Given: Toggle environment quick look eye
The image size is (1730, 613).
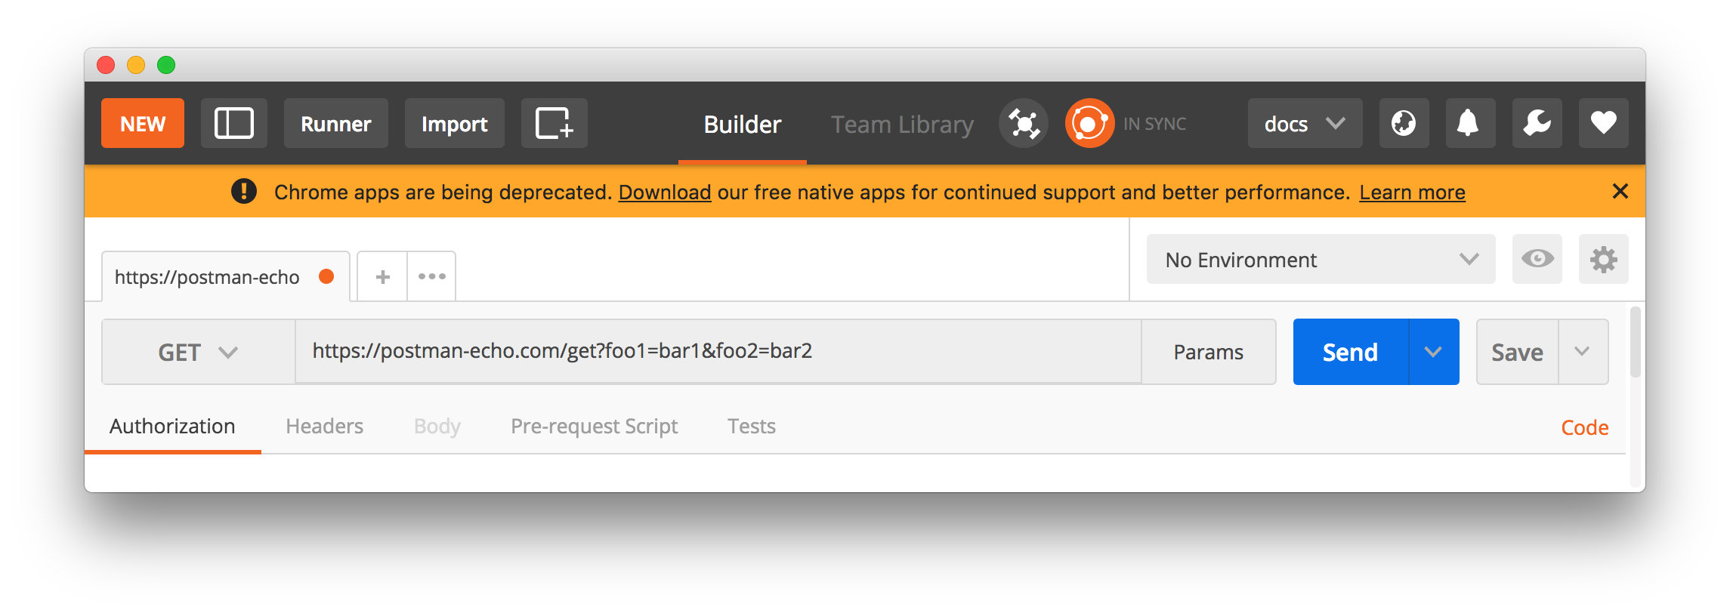Looking at the screenshot, I should (x=1537, y=260).
